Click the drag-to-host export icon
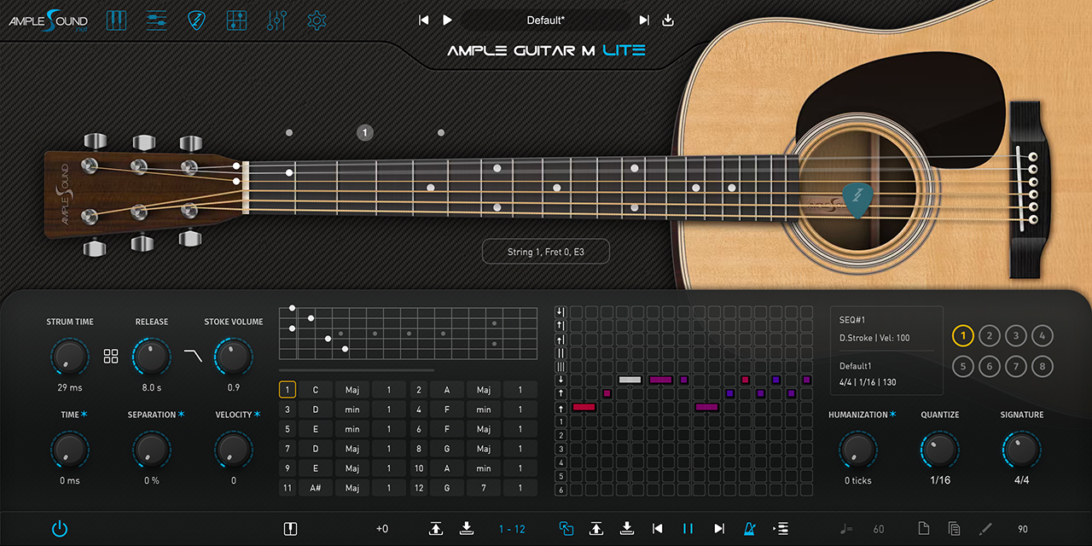The width and height of the screenshot is (1092, 546). tap(780, 529)
